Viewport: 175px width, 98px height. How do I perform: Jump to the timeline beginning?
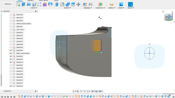(x=2, y=97)
